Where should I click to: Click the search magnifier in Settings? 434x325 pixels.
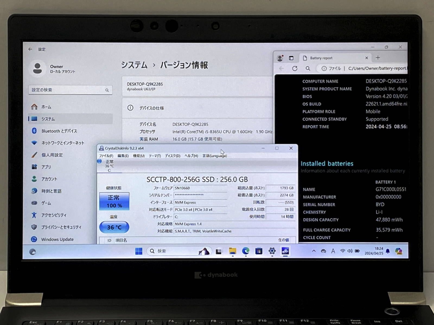107,90
